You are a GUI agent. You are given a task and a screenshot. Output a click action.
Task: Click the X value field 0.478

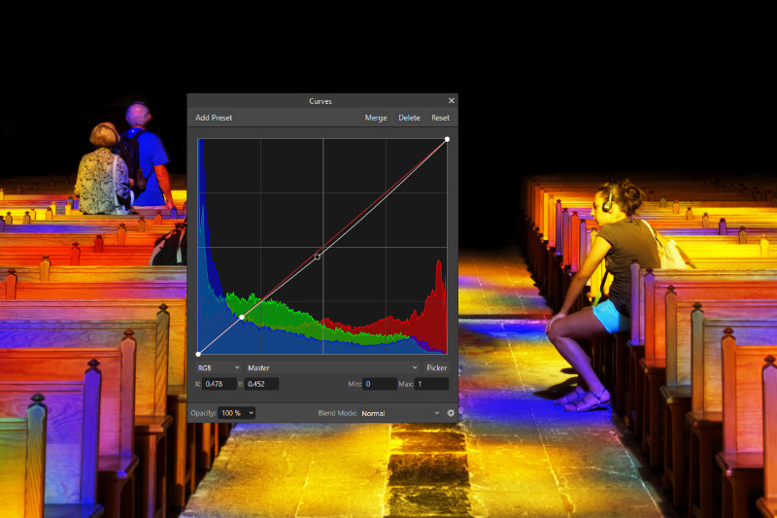(x=220, y=384)
